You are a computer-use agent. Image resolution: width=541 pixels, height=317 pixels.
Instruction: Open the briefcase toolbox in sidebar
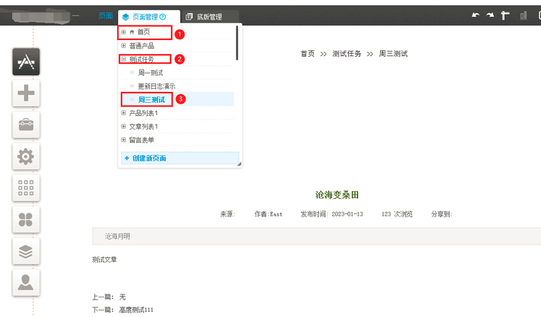tap(26, 125)
